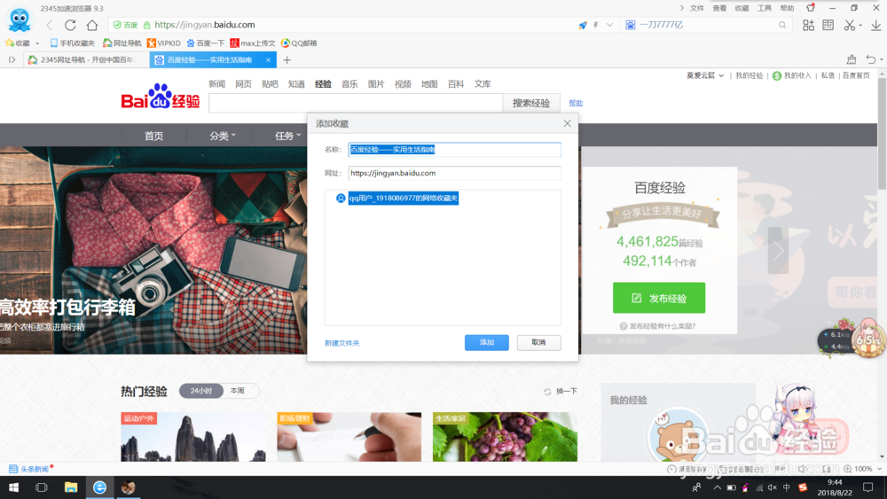This screenshot has width=887, height=499.
Task: Open 手机收藏夹 bookmark
Action: coord(73,43)
